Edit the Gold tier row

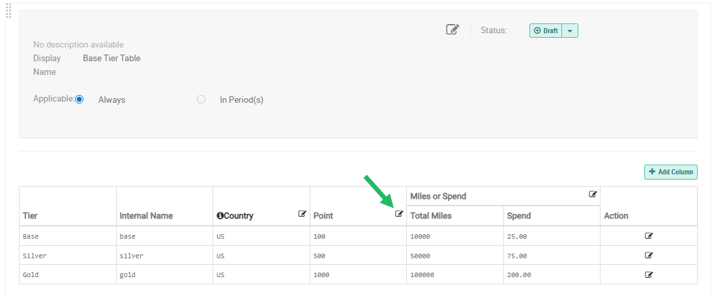tap(649, 275)
